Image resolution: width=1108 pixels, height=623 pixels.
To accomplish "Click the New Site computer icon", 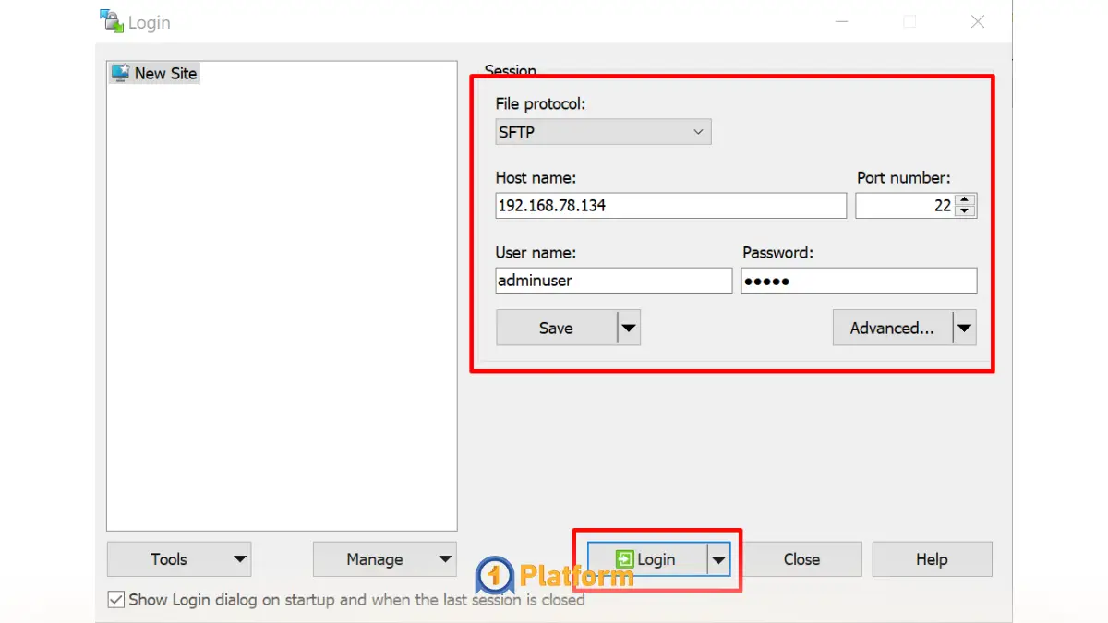I will 120,73.
